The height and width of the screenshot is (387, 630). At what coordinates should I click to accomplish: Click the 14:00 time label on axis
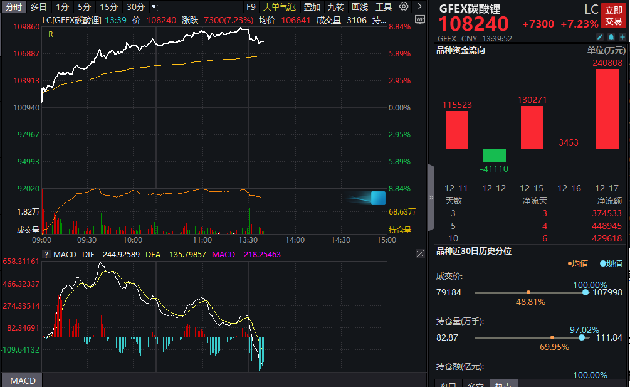tap(295, 240)
